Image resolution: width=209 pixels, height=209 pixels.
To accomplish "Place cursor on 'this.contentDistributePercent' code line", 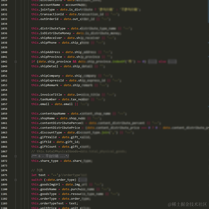I will [96, 123].
